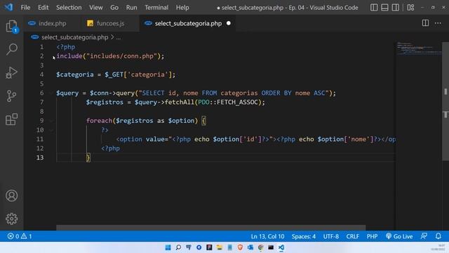Toggle the bottom Panel

384,8
